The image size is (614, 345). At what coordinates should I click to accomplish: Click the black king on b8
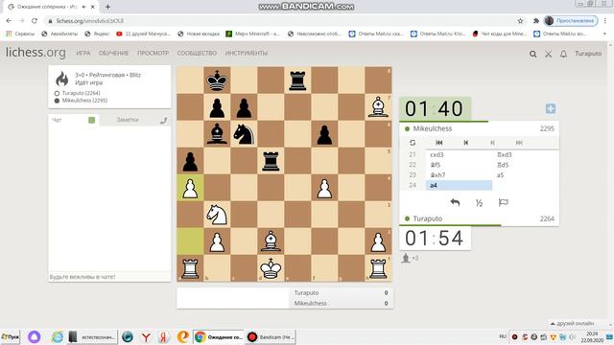[x=217, y=80]
